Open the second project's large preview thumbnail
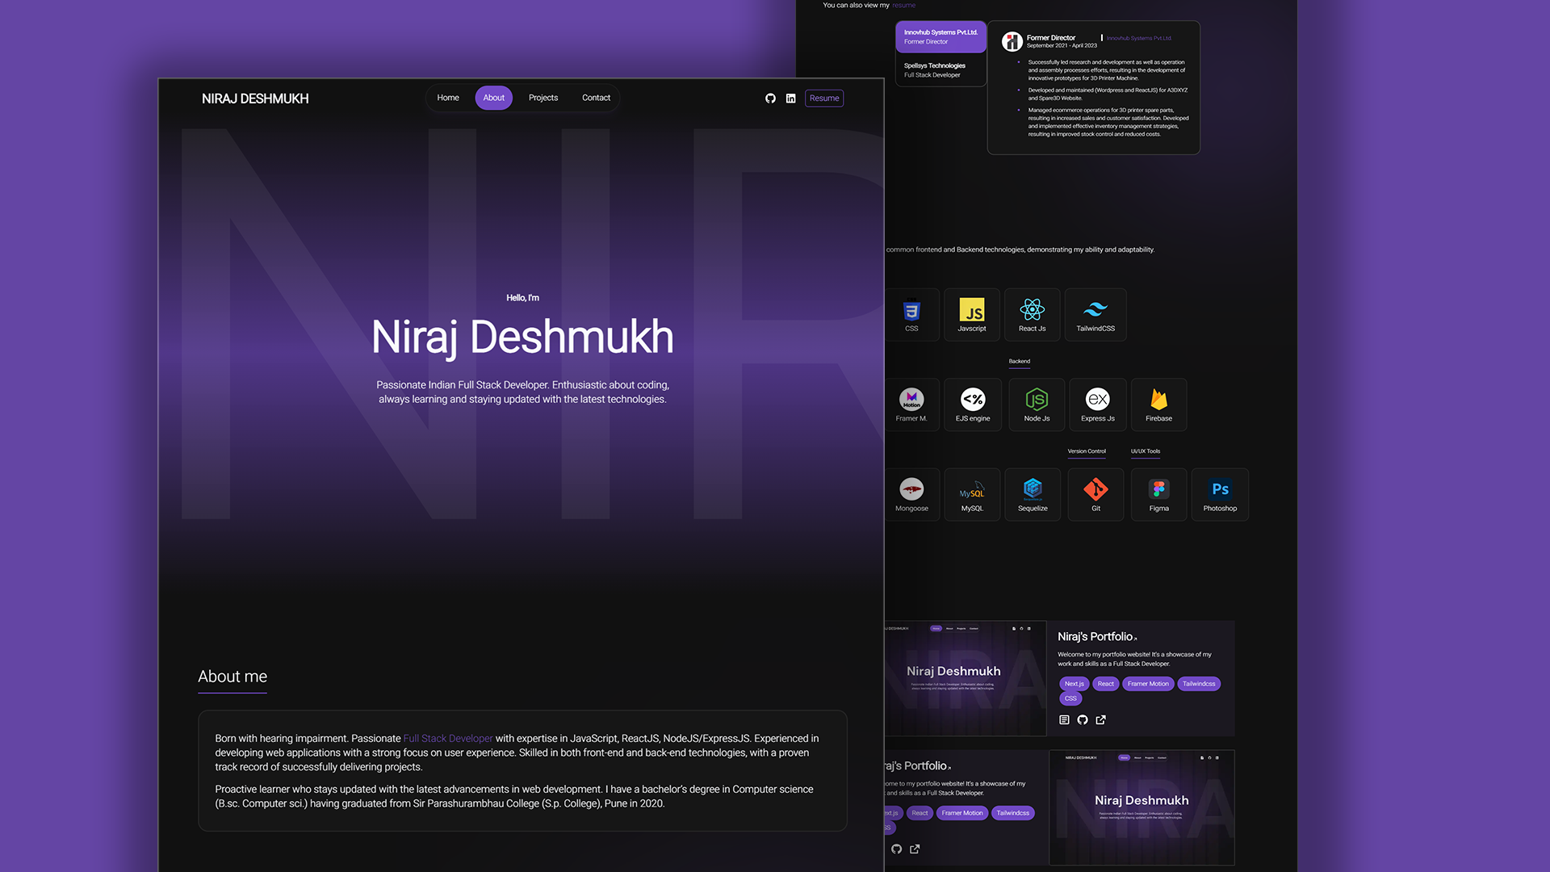The height and width of the screenshot is (872, 1550). (x=1142, y=807)
